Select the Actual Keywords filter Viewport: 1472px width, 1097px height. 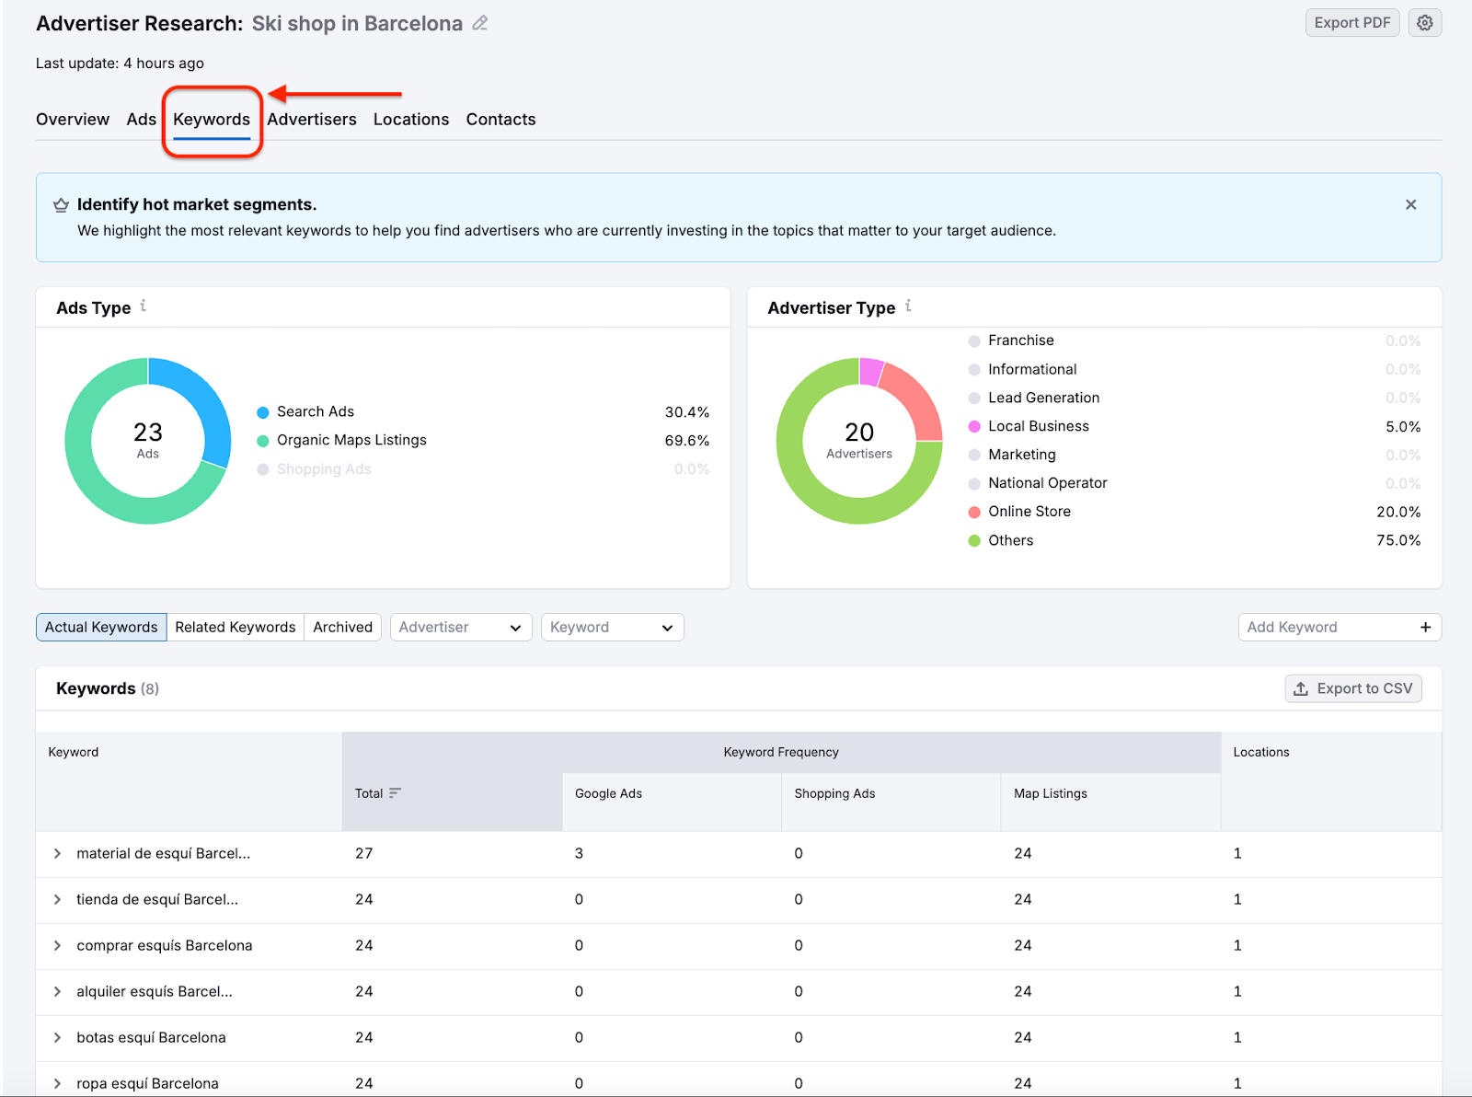tap(100, 627)
